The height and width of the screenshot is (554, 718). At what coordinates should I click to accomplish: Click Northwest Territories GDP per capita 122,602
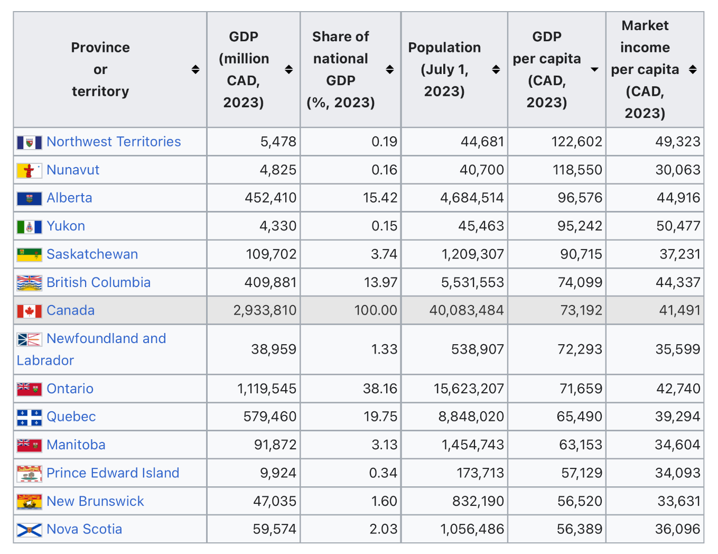[577, 142]
